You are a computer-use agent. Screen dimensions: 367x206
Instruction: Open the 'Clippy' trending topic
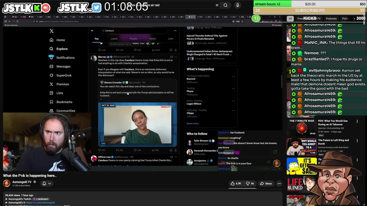tap(190, 113)
